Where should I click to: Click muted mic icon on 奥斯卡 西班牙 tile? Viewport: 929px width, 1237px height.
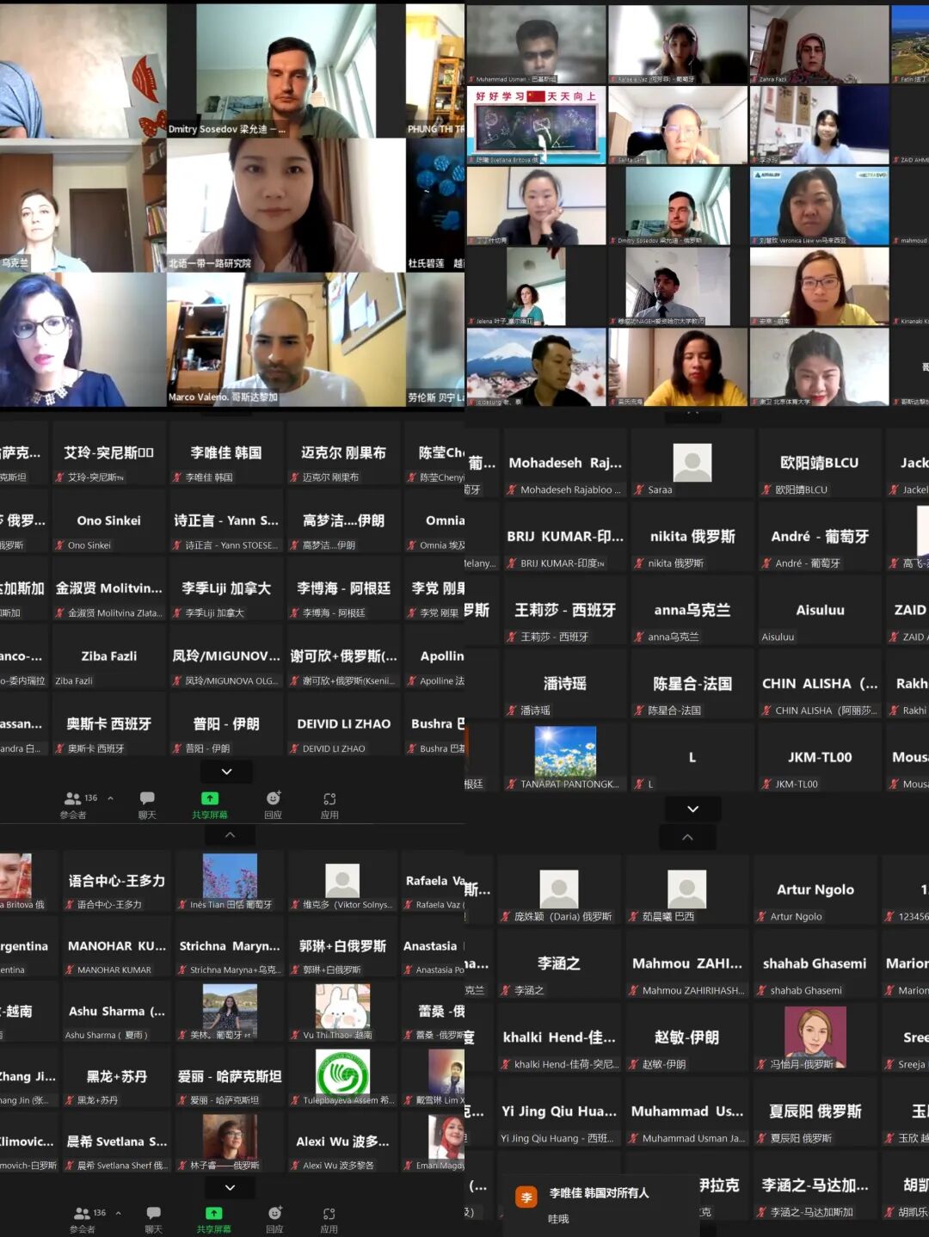(59, 749)
